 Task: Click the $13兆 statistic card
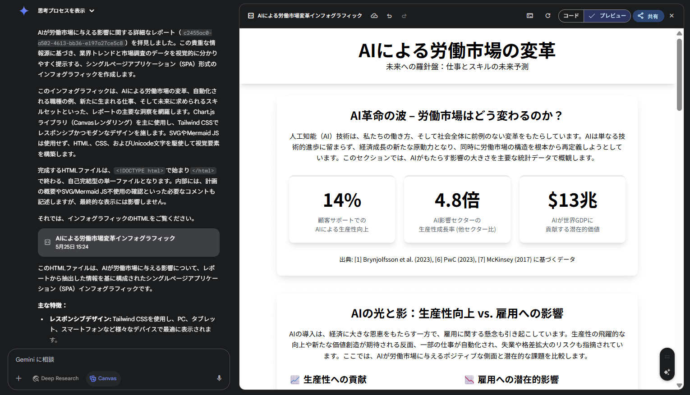click(x=572, y=209)
